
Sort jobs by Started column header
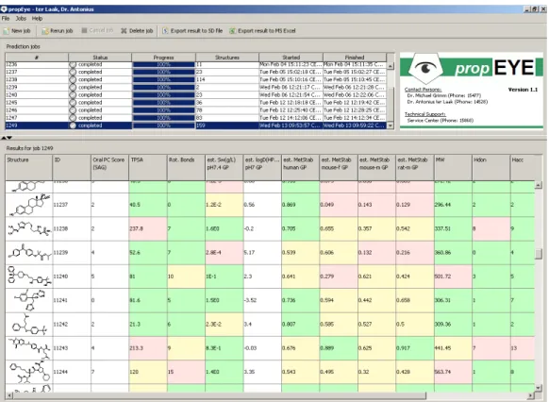[291, 58]
